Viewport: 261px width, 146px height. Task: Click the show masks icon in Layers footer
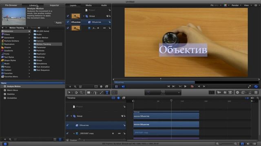pos(96,86)
